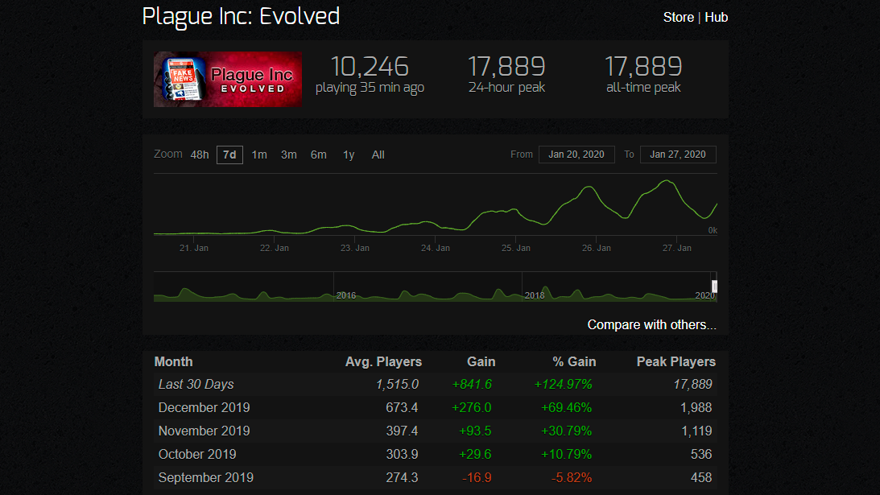Viewport: 880px width, 495px height.
Task: Switch zoom to 3m
Action: tap(289, 155)
